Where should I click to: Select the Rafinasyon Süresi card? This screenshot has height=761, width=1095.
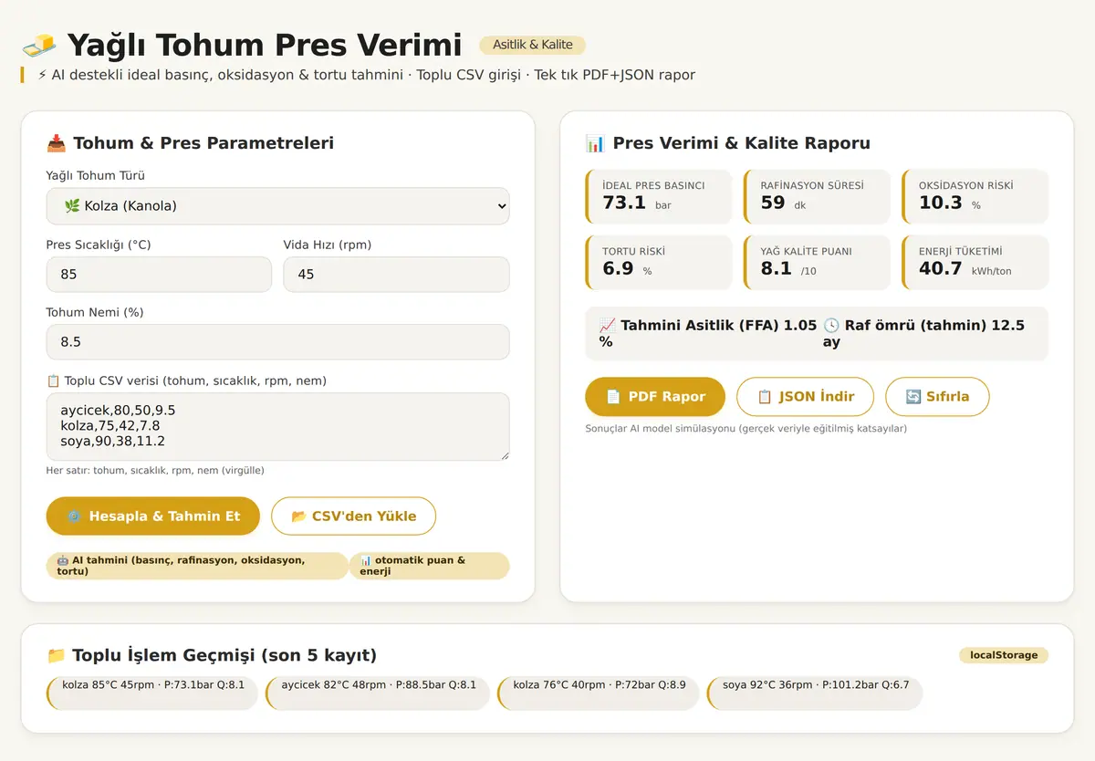817,196
